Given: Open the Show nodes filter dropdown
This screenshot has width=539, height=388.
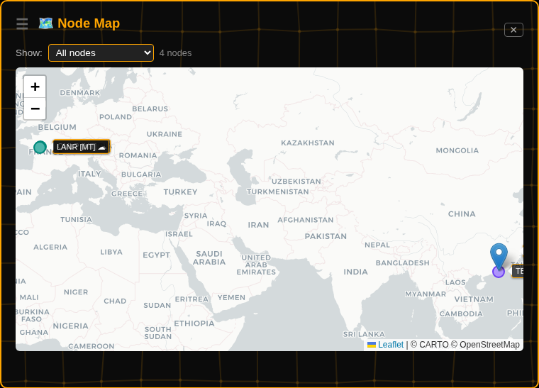Looking at the screenshot, I should (x=101, y=53).
